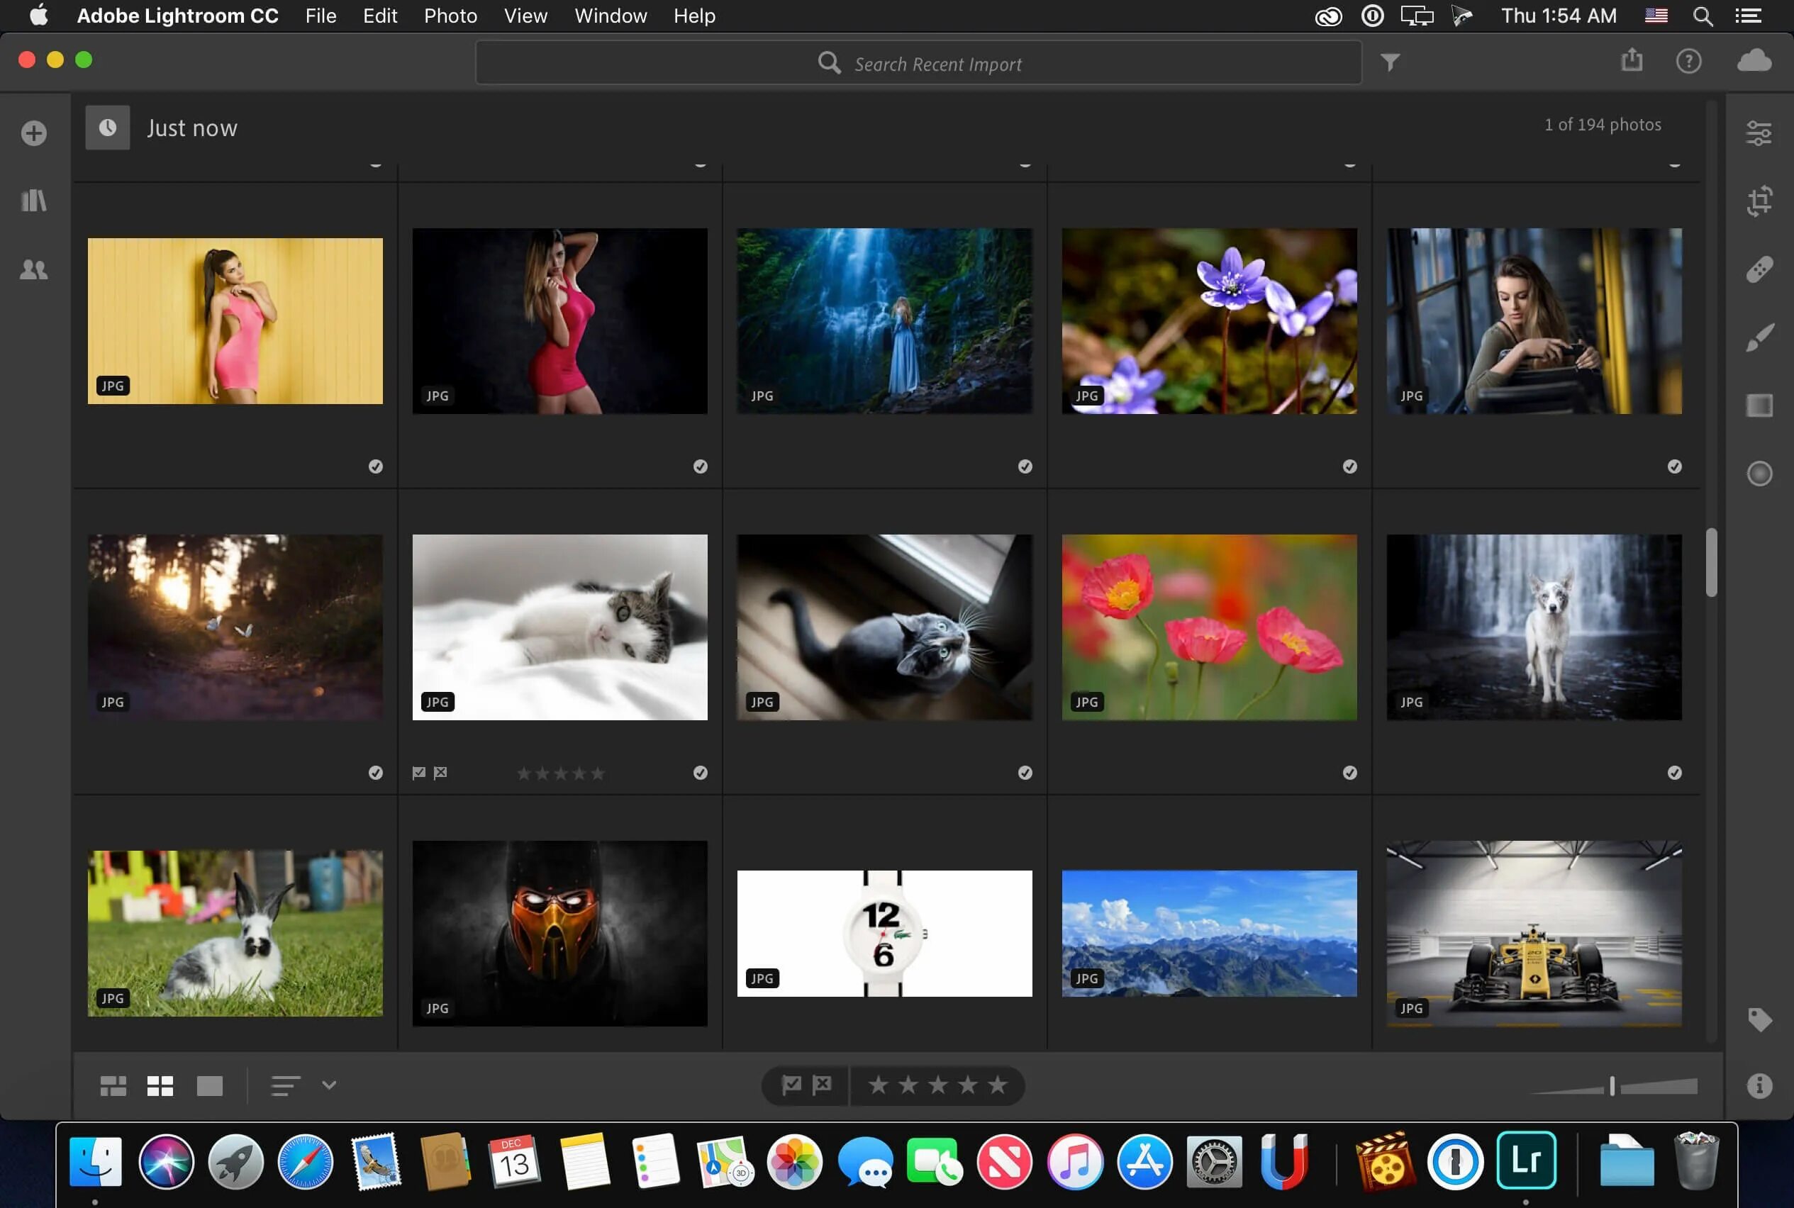Click Add Photos plus icon
The height and width of the screenshot is (1208, 1794).
(34, 133)
